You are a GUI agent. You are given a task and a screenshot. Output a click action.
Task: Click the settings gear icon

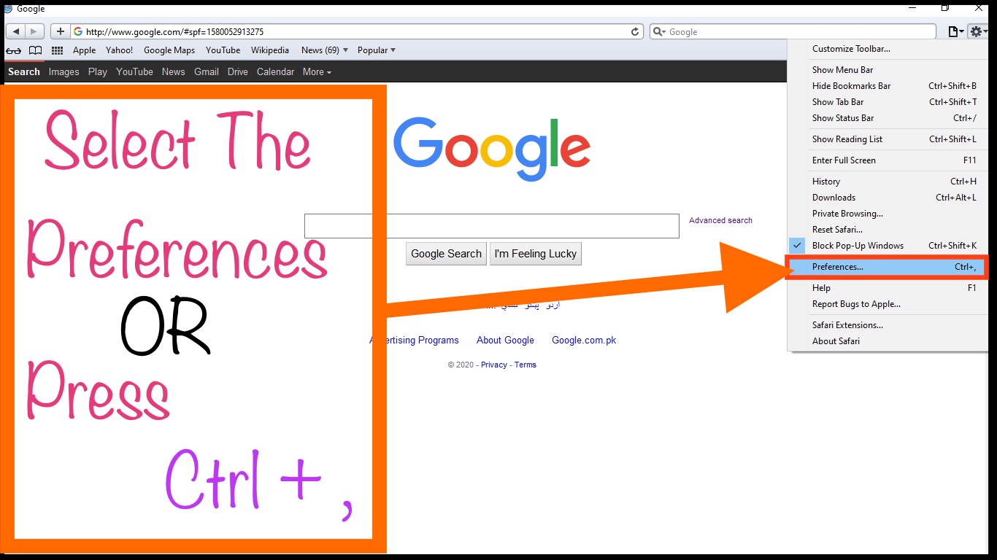977,32
